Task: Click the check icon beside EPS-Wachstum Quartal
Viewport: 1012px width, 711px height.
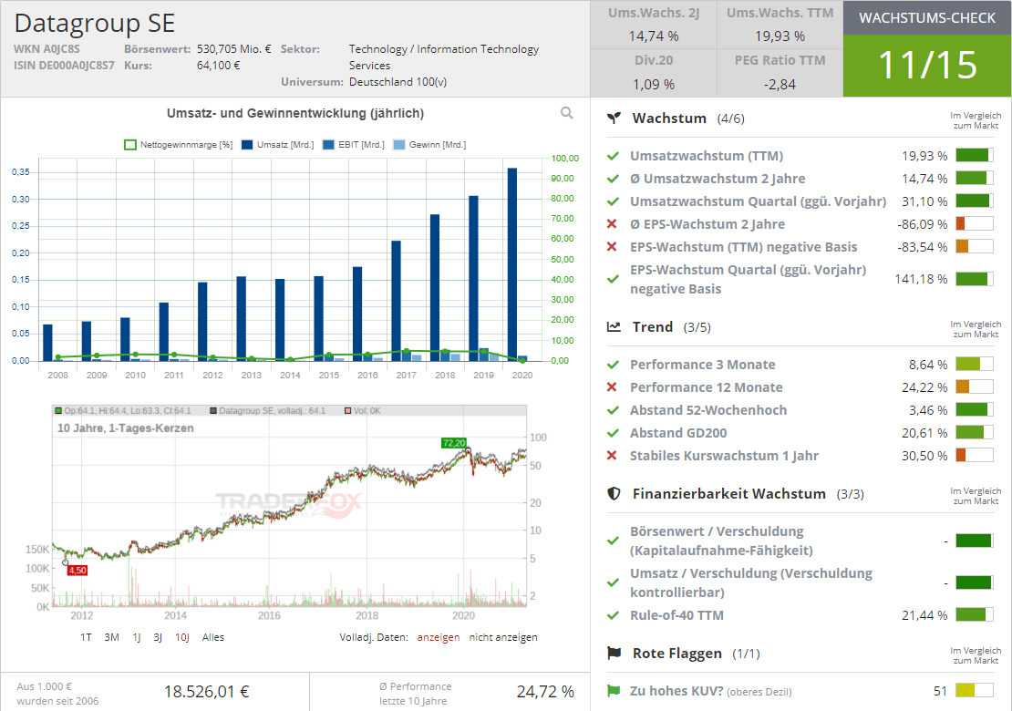Action: pos(614,279)
